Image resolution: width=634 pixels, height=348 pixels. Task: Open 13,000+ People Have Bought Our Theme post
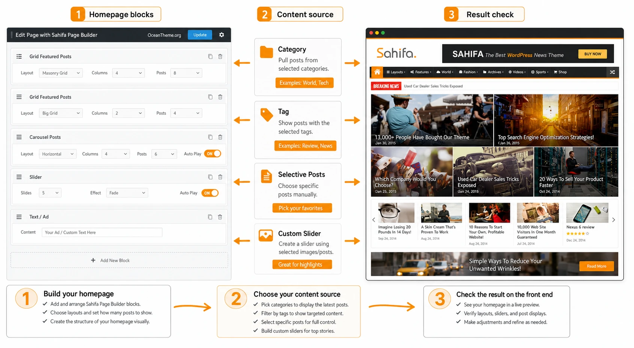[x=432, y=120]
